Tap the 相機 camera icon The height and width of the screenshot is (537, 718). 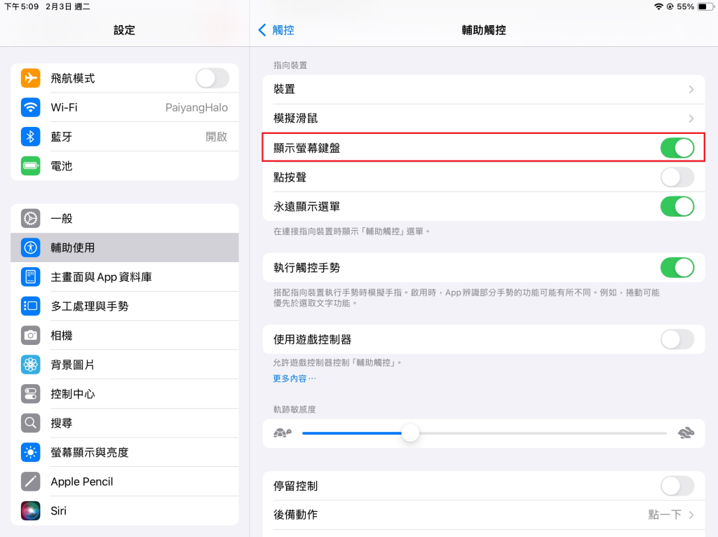pos(31,336)
